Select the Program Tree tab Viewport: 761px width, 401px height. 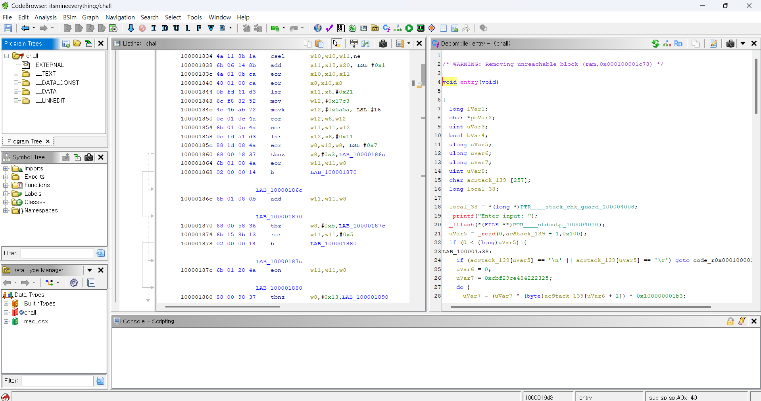coord(25,141)
